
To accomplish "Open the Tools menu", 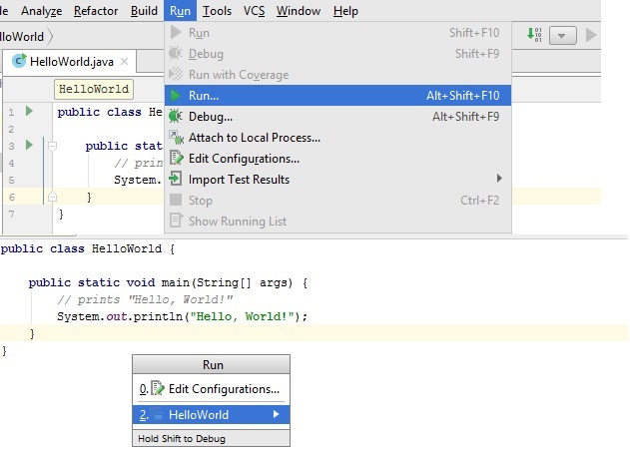I will [x=217, y=11].
